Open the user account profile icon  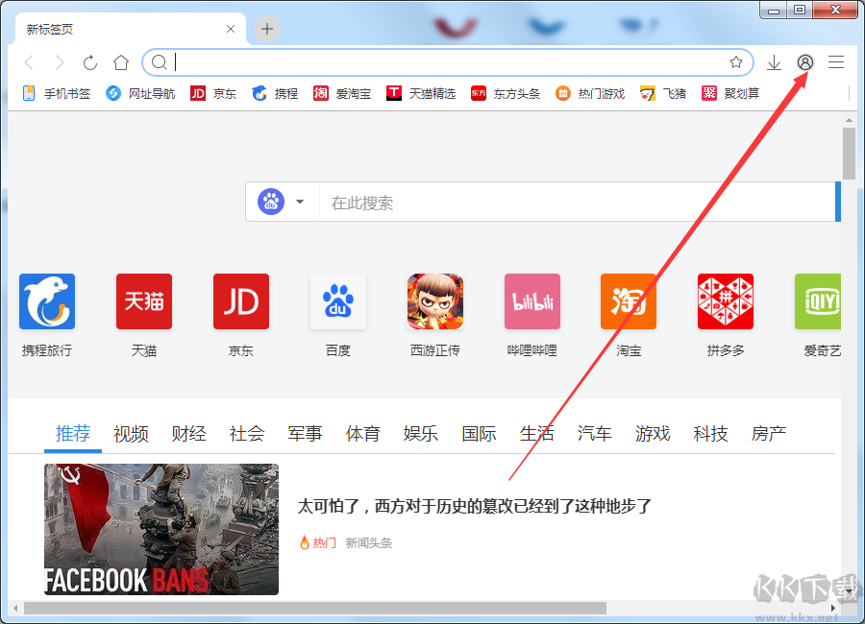(804, 61)
